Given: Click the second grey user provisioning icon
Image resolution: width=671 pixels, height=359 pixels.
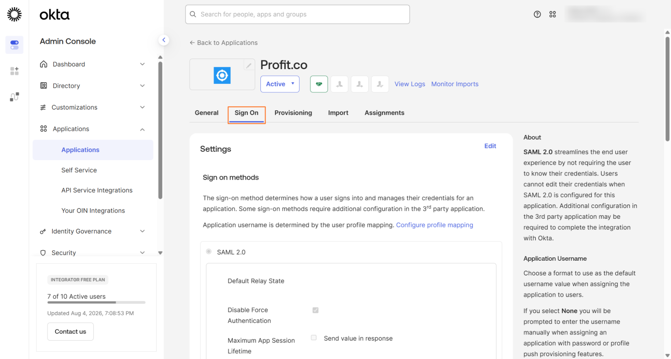Looking at the screenshot, I should coord(360,84).
